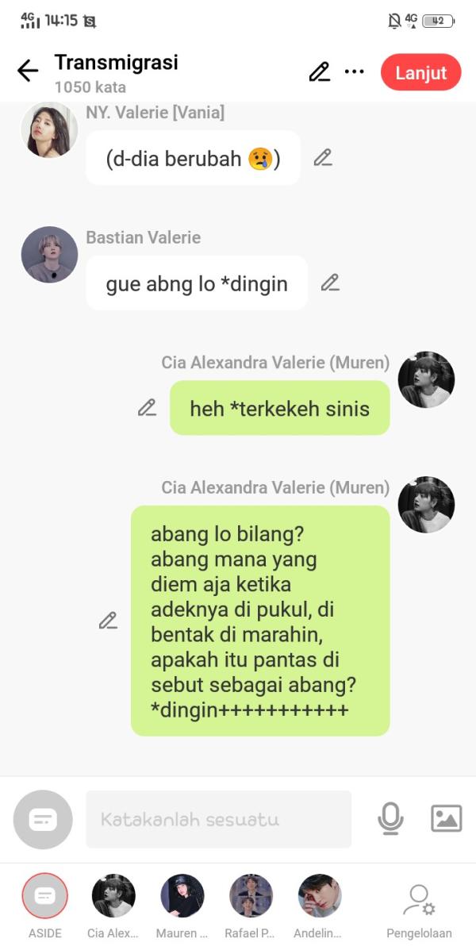The width and height of the screenshot is (476, 950).
Task: Tap Bastian Valerie's profile picture
Action: [x=50, y=255]
